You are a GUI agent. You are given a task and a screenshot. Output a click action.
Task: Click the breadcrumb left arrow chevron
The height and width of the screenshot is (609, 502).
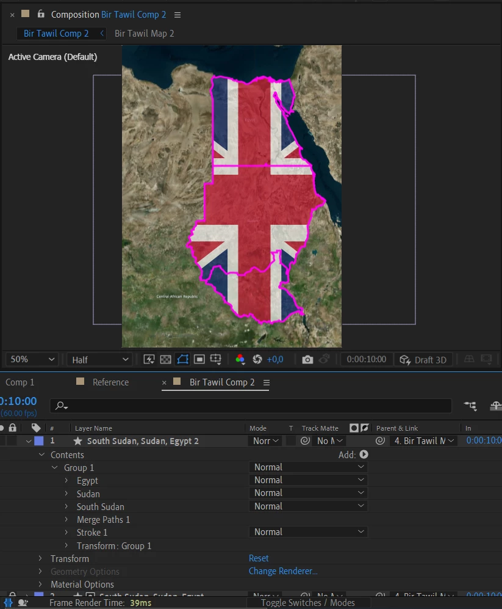point(102,33)
